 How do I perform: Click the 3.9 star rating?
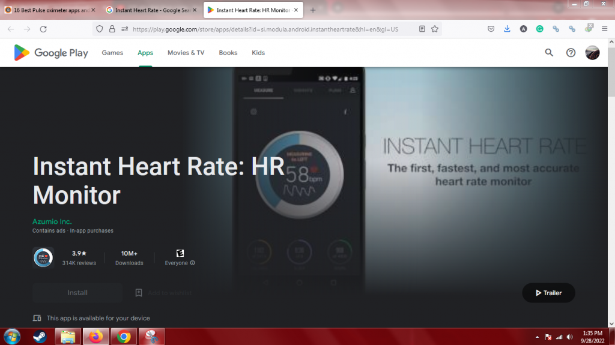pyautogui.click(x=79, y=254)
